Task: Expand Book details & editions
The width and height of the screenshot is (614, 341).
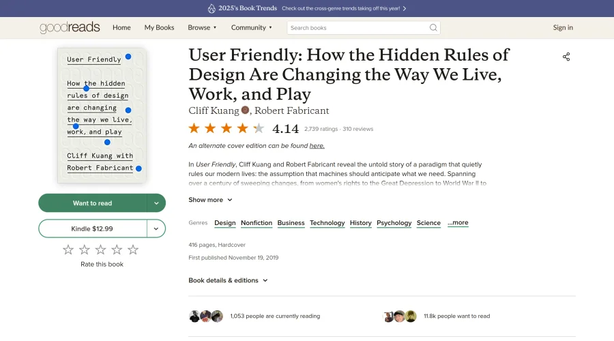Action: pyautogui.click(x=228, y=280)
